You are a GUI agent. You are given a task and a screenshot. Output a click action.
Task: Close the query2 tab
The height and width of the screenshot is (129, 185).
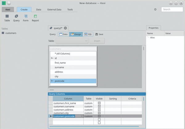[65, 28]
